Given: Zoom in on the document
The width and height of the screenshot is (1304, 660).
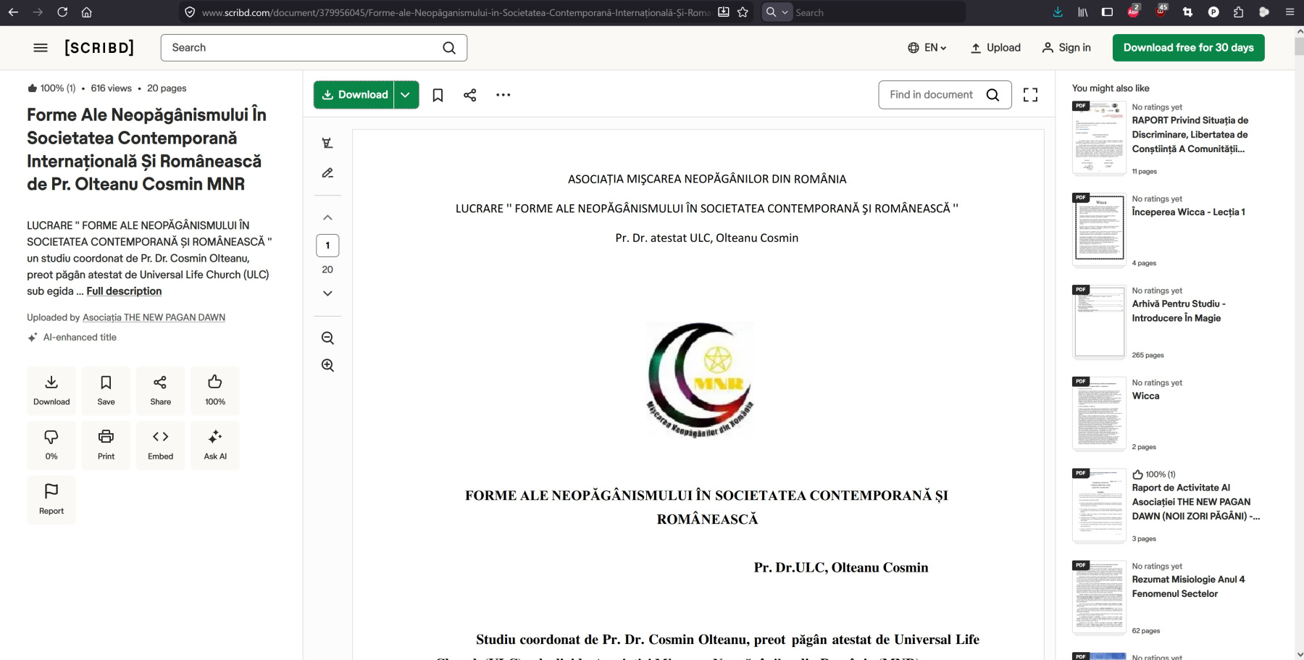Looking at the screenshot, I should pyautogui.click(x=327, y=365).
